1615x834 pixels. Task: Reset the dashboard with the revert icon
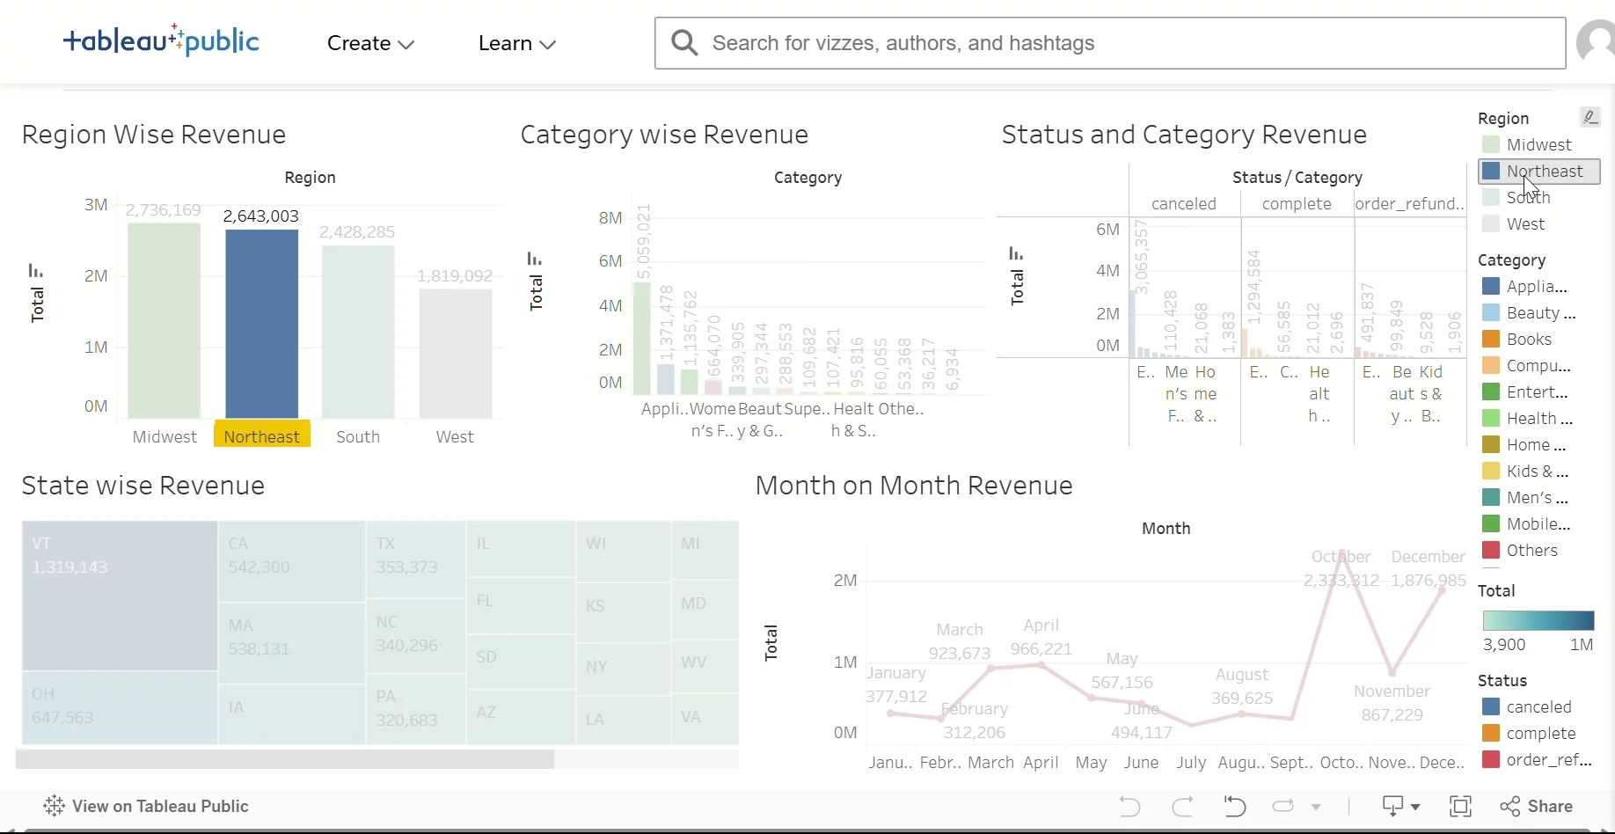click(x=1234, y=807)
